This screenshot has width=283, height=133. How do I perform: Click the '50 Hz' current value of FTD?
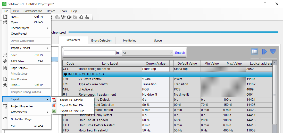click(x=156, y=130)
